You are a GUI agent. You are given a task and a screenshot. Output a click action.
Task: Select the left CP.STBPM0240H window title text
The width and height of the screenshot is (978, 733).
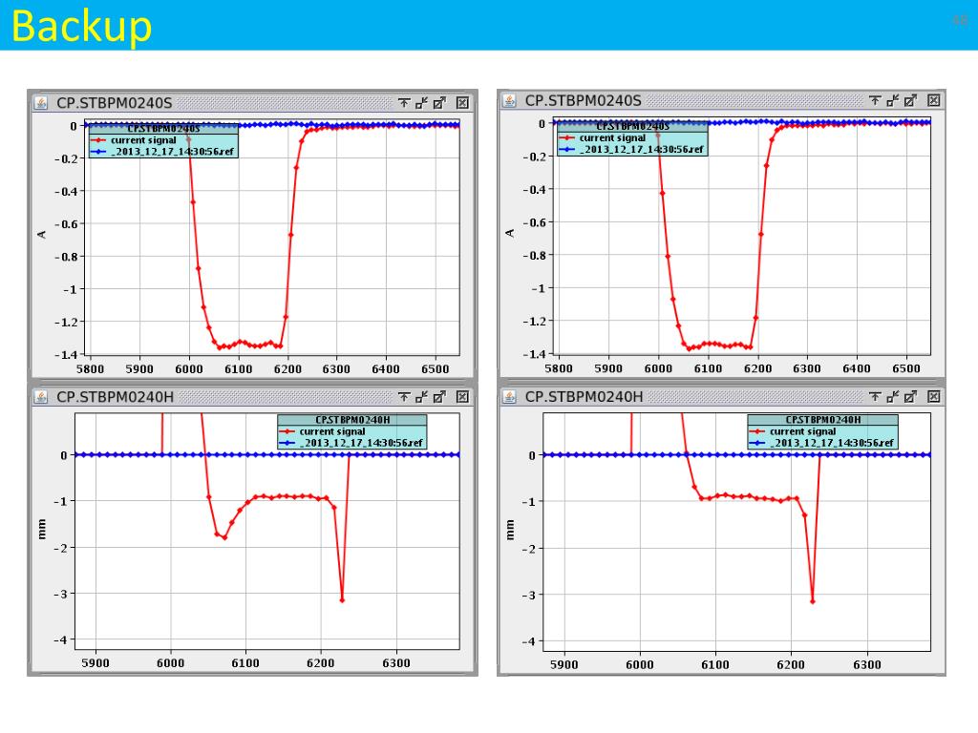(115, 397)
